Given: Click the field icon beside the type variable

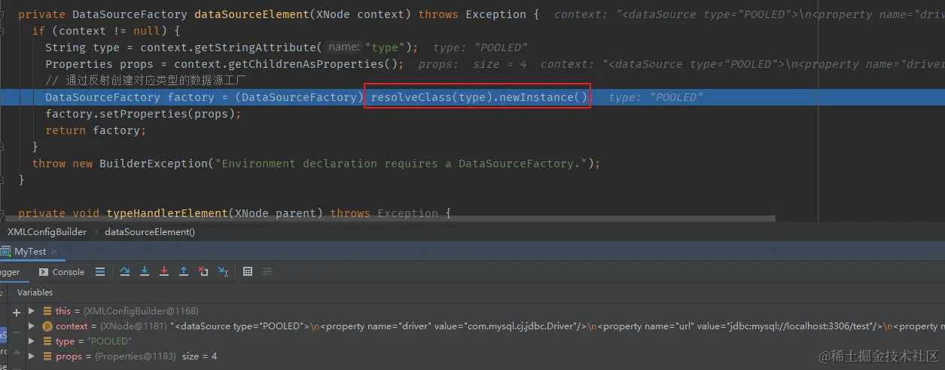Looking at the screenshot, I should tap(47, 341).
